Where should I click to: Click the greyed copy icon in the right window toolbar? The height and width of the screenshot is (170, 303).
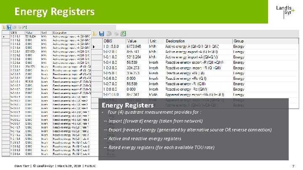(x=109, y=34)
